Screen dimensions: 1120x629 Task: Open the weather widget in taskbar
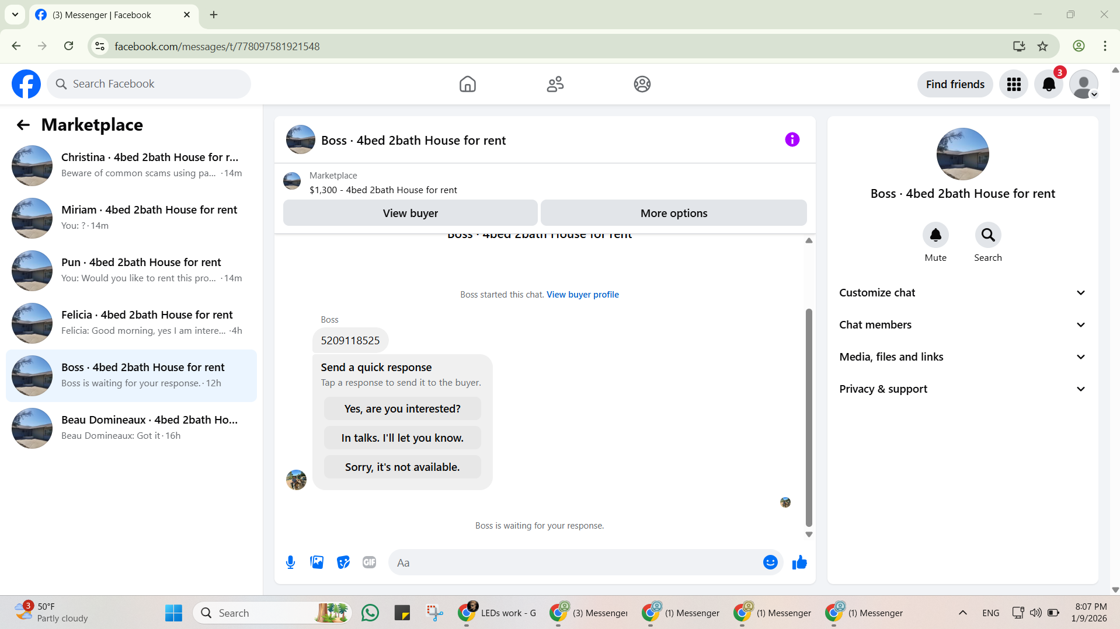[x=53, y=613]
